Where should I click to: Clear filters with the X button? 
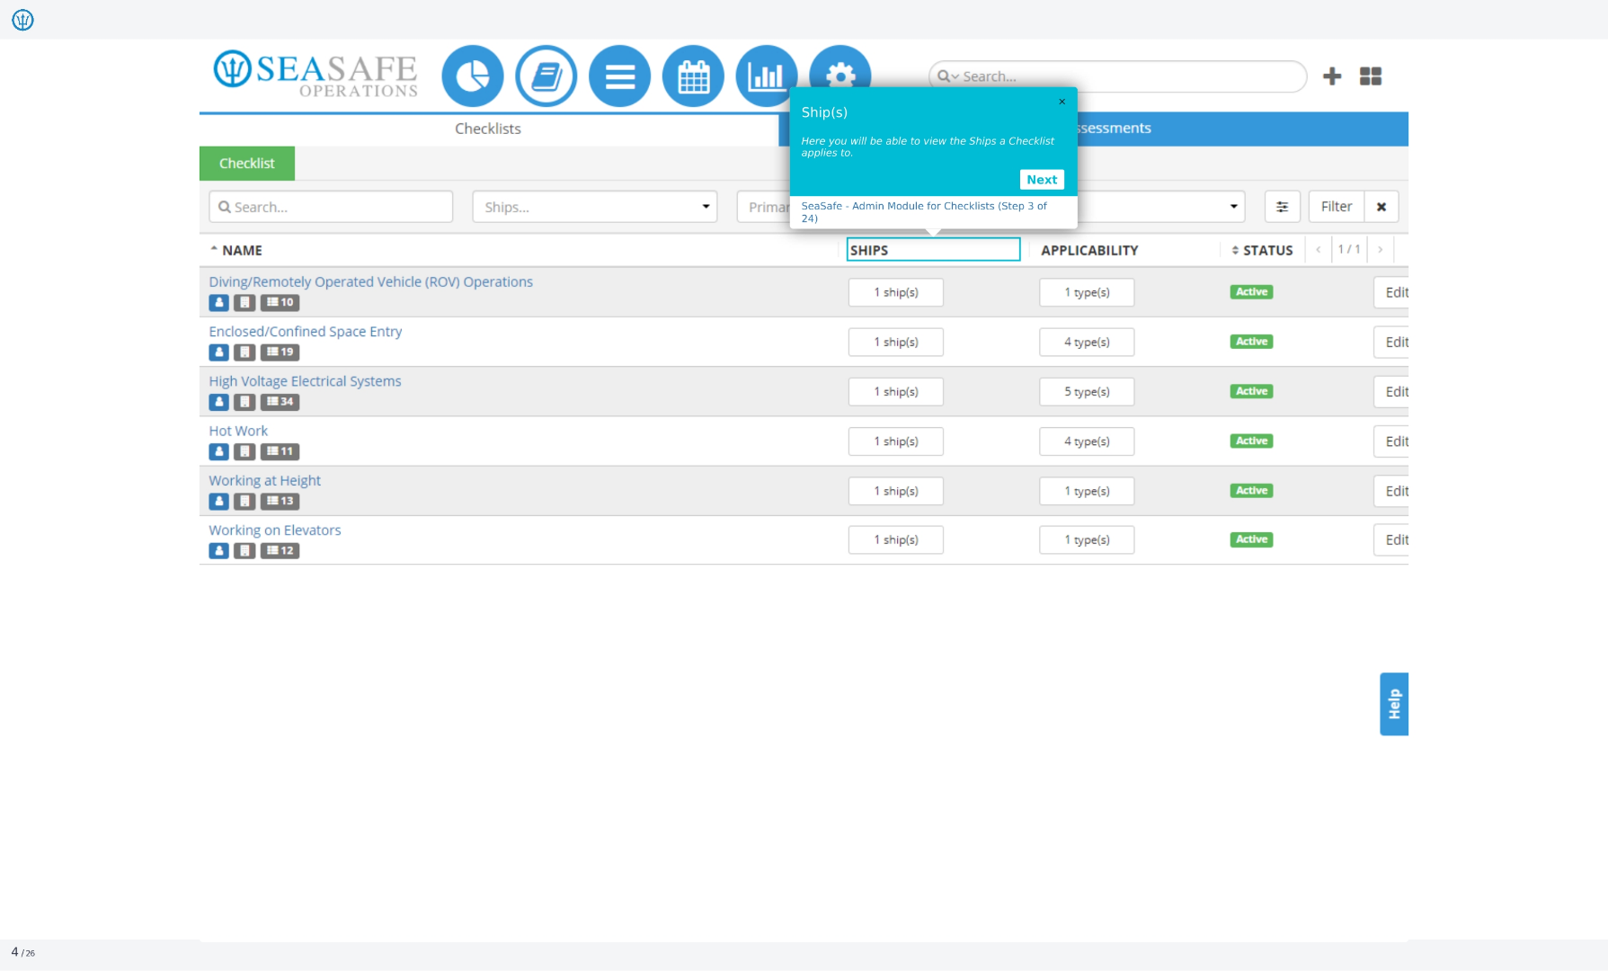tap(1381, 207)
